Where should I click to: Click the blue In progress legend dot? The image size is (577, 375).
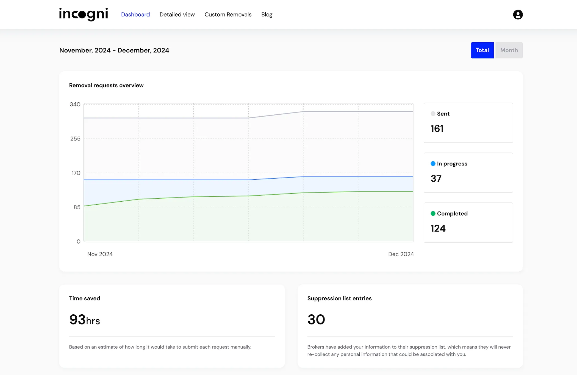click(433, 163)
